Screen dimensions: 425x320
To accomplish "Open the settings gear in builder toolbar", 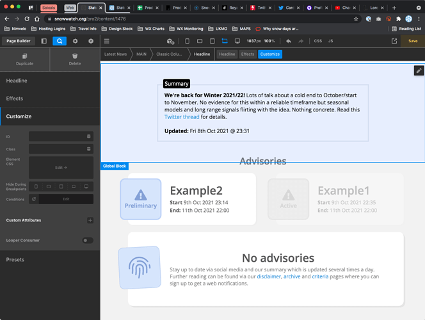I will 75,41.
